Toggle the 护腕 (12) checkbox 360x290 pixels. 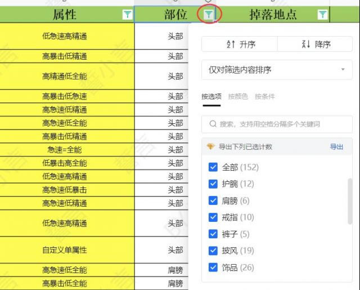[x=213, y=184]
